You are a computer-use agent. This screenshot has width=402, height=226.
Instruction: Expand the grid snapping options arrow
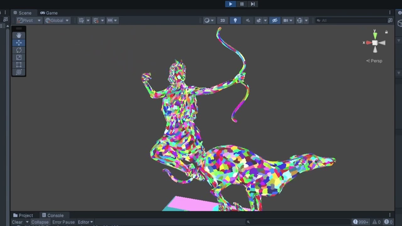pyautogui.click(x=102, y=20)
